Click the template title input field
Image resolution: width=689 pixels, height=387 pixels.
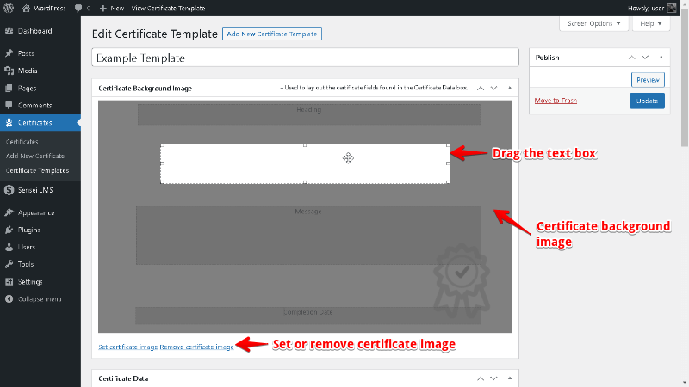click(x=305, y=58)
